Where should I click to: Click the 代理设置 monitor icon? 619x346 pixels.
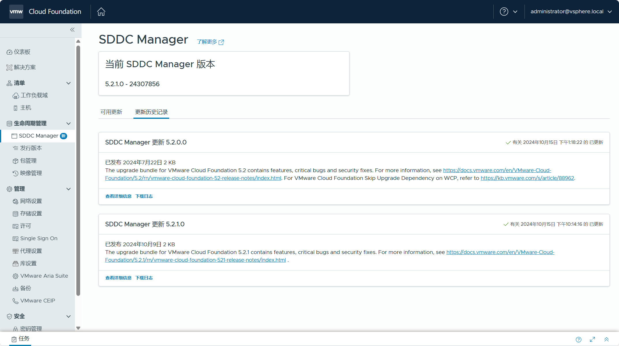(x=16, y=251)
